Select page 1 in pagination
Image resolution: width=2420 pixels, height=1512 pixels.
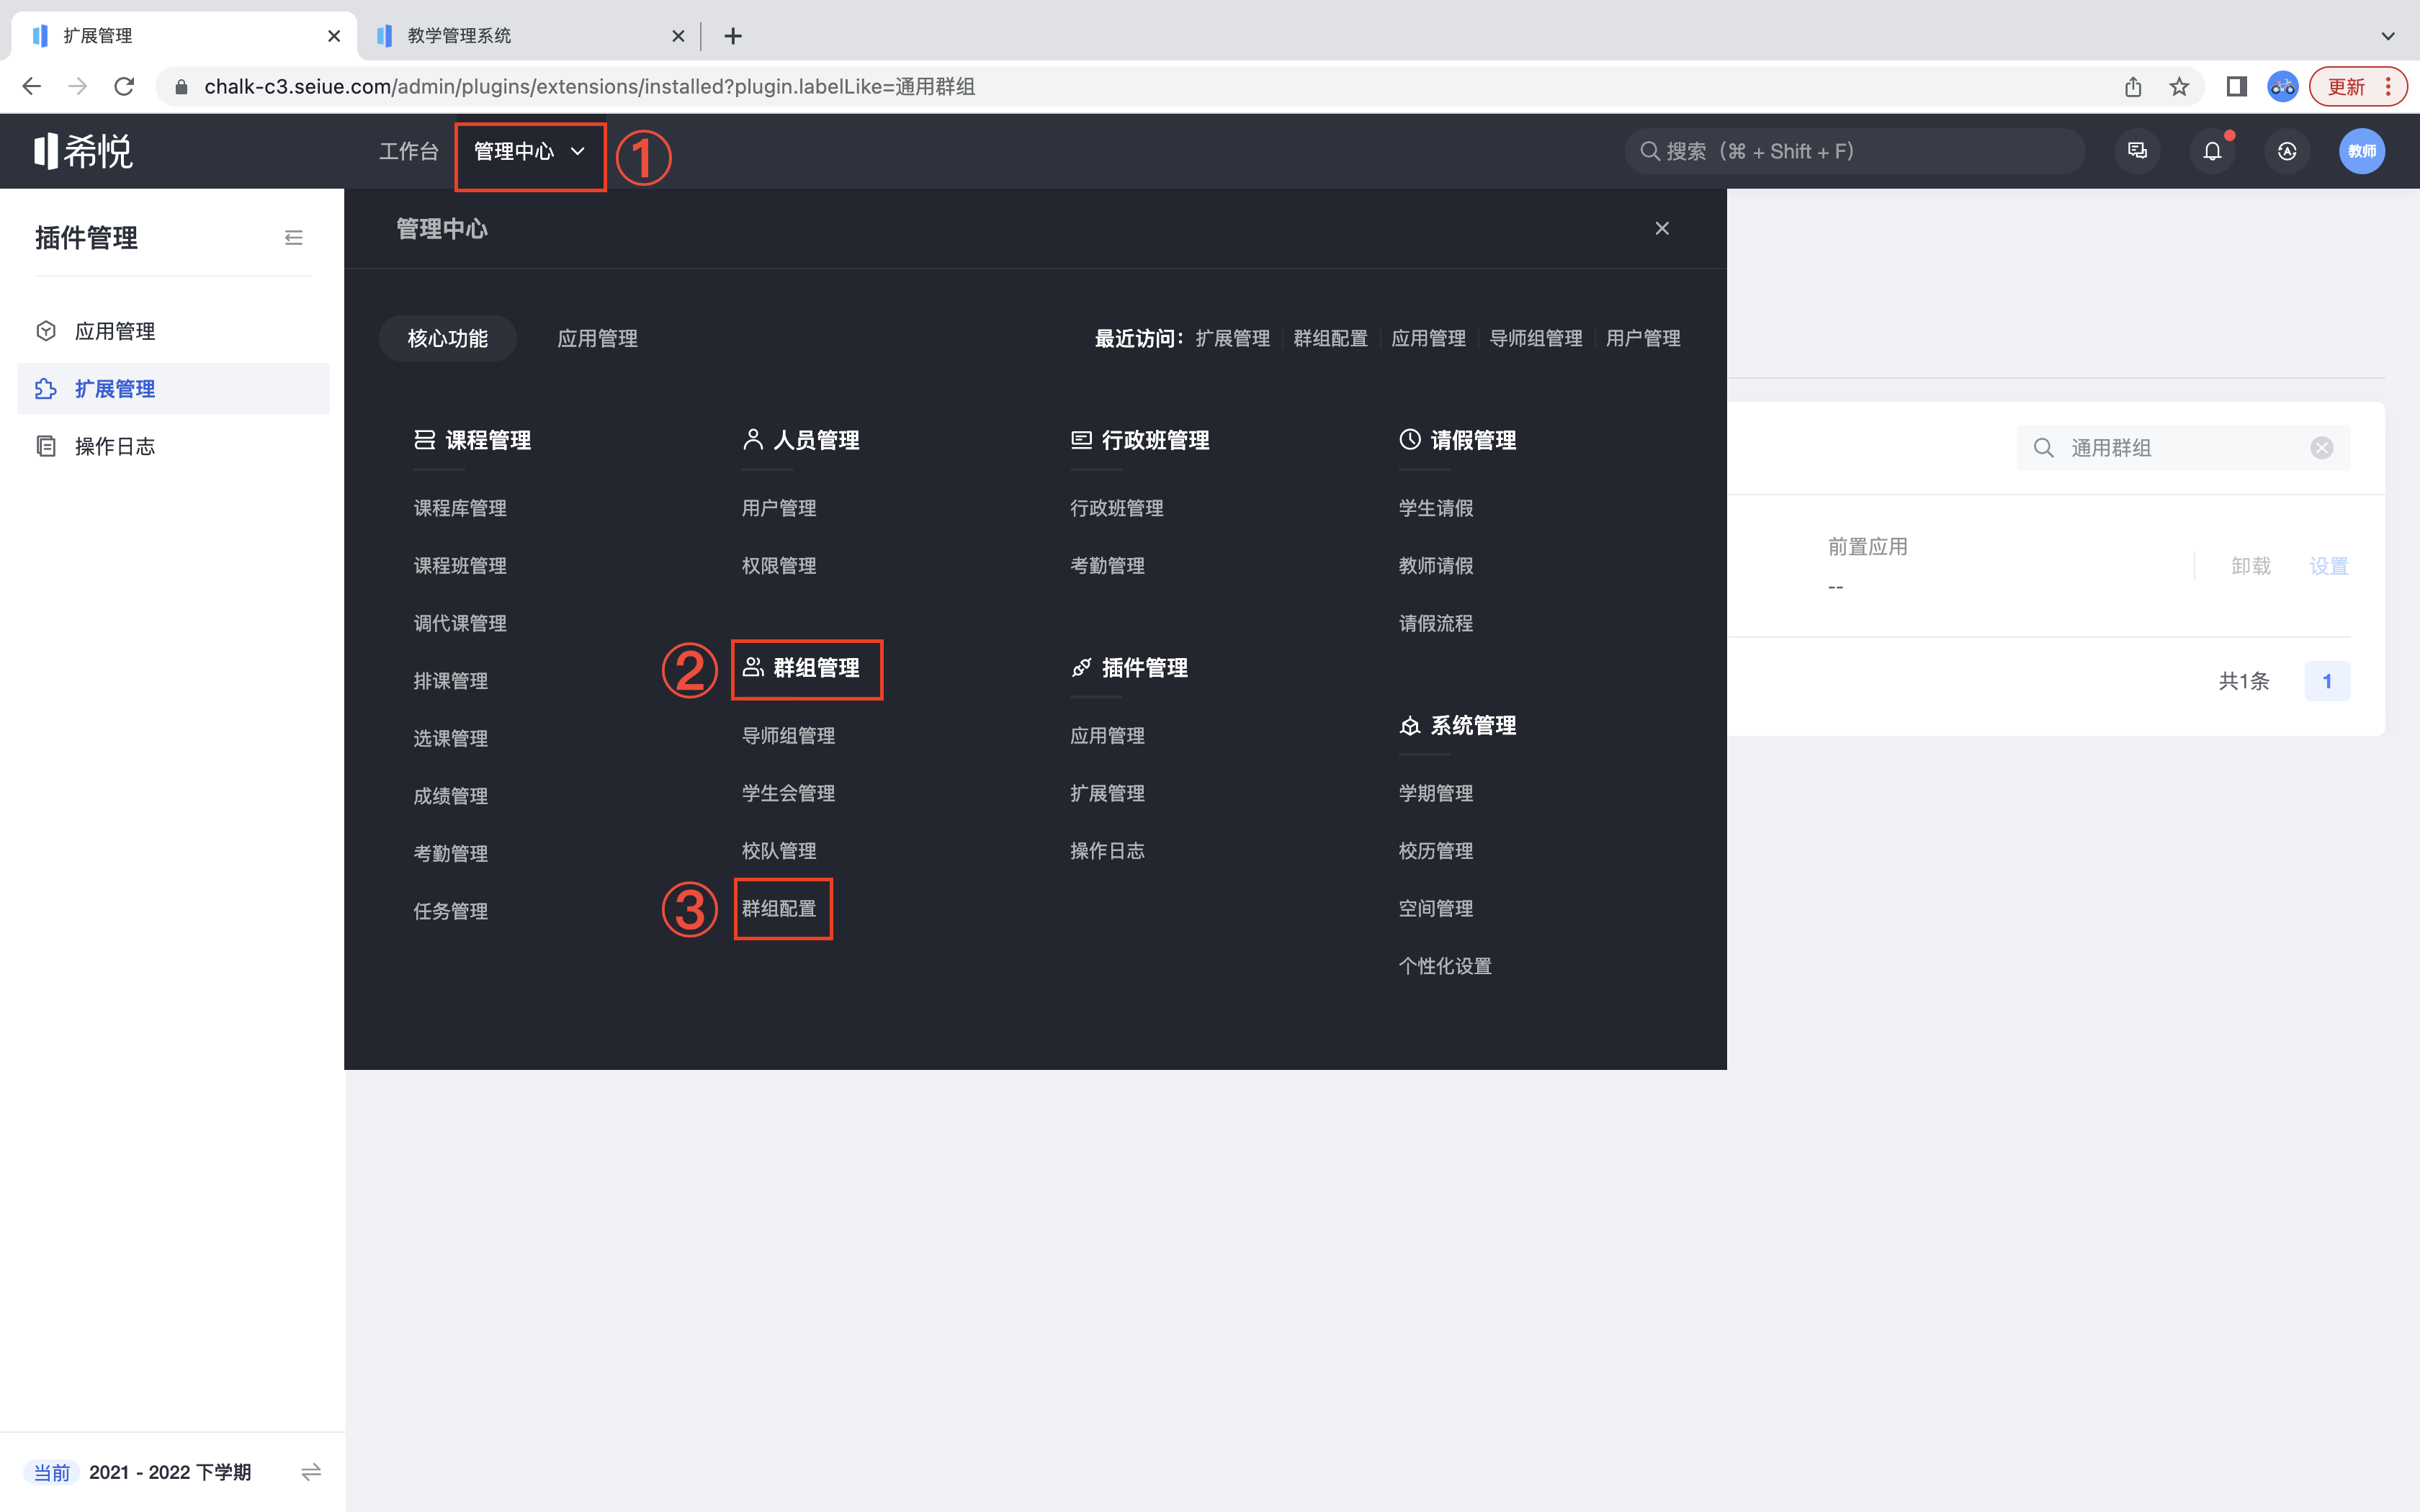2327,681
